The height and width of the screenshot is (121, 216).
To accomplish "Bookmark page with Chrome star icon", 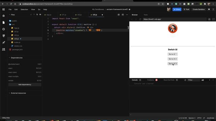I will 163,4.
